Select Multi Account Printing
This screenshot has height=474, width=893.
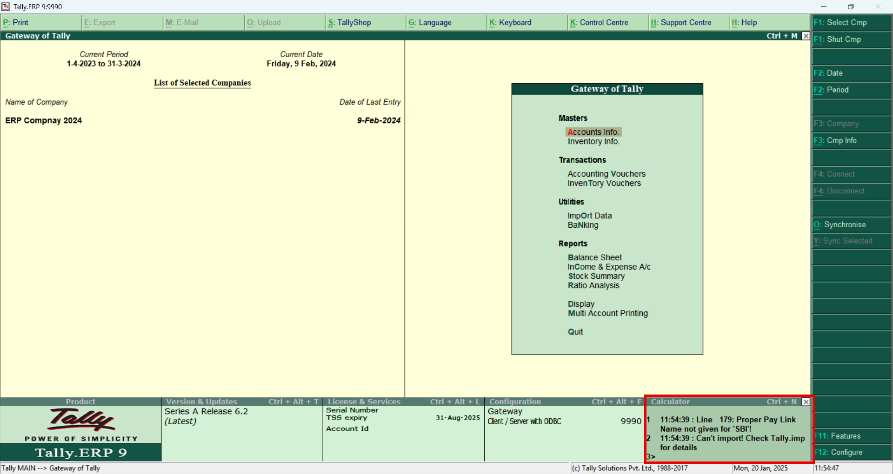pos(608,313)
